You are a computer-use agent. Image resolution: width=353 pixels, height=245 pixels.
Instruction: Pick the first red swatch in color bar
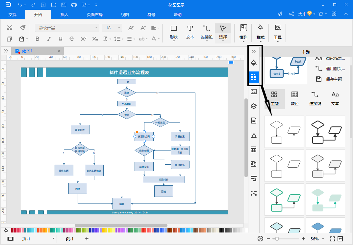12,230
